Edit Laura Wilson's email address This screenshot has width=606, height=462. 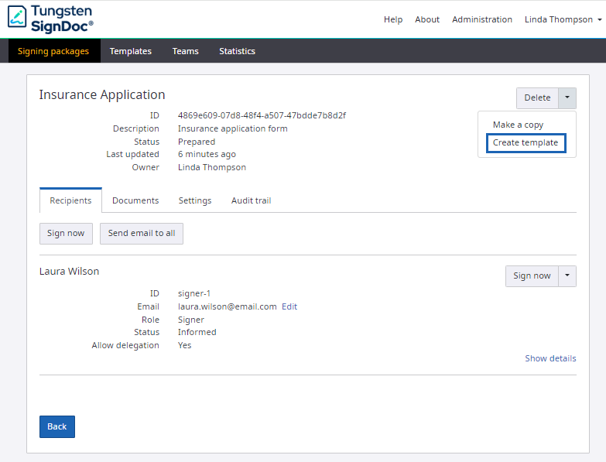pos(289,306)
